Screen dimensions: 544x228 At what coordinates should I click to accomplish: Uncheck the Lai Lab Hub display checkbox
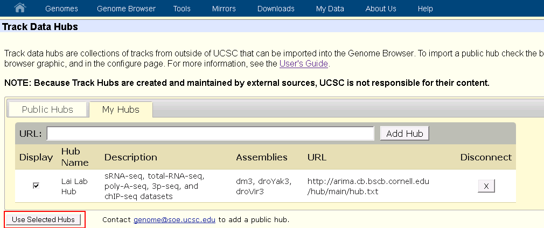[x=36, y=186]
